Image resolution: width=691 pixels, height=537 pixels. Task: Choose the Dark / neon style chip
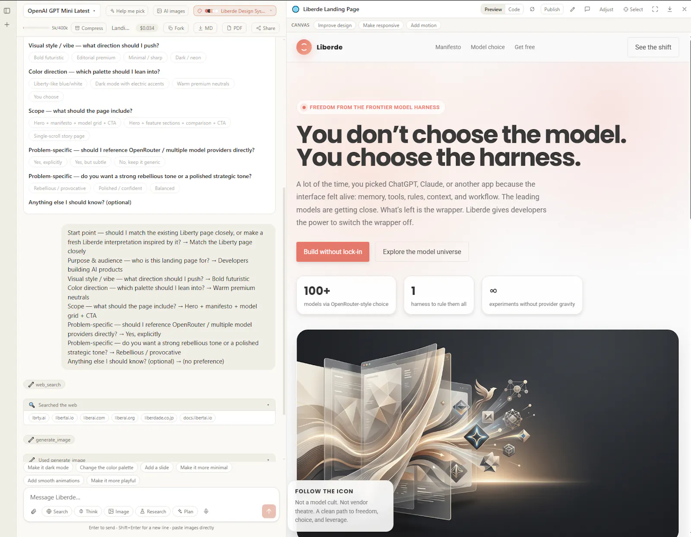click(x=188, y=57)
